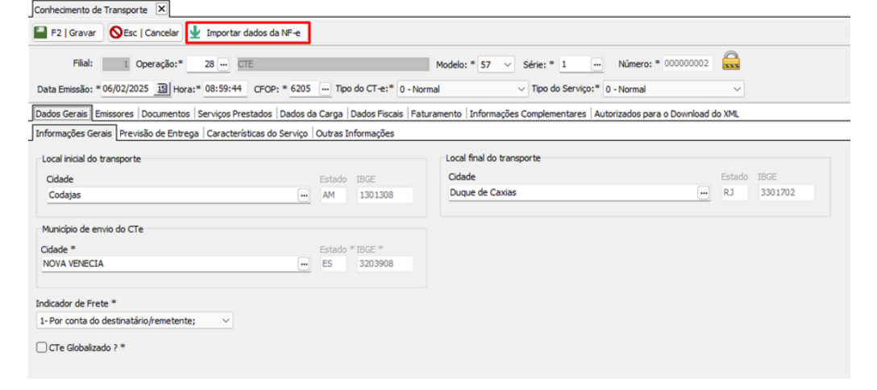Open city search for Codajas field

304,195
